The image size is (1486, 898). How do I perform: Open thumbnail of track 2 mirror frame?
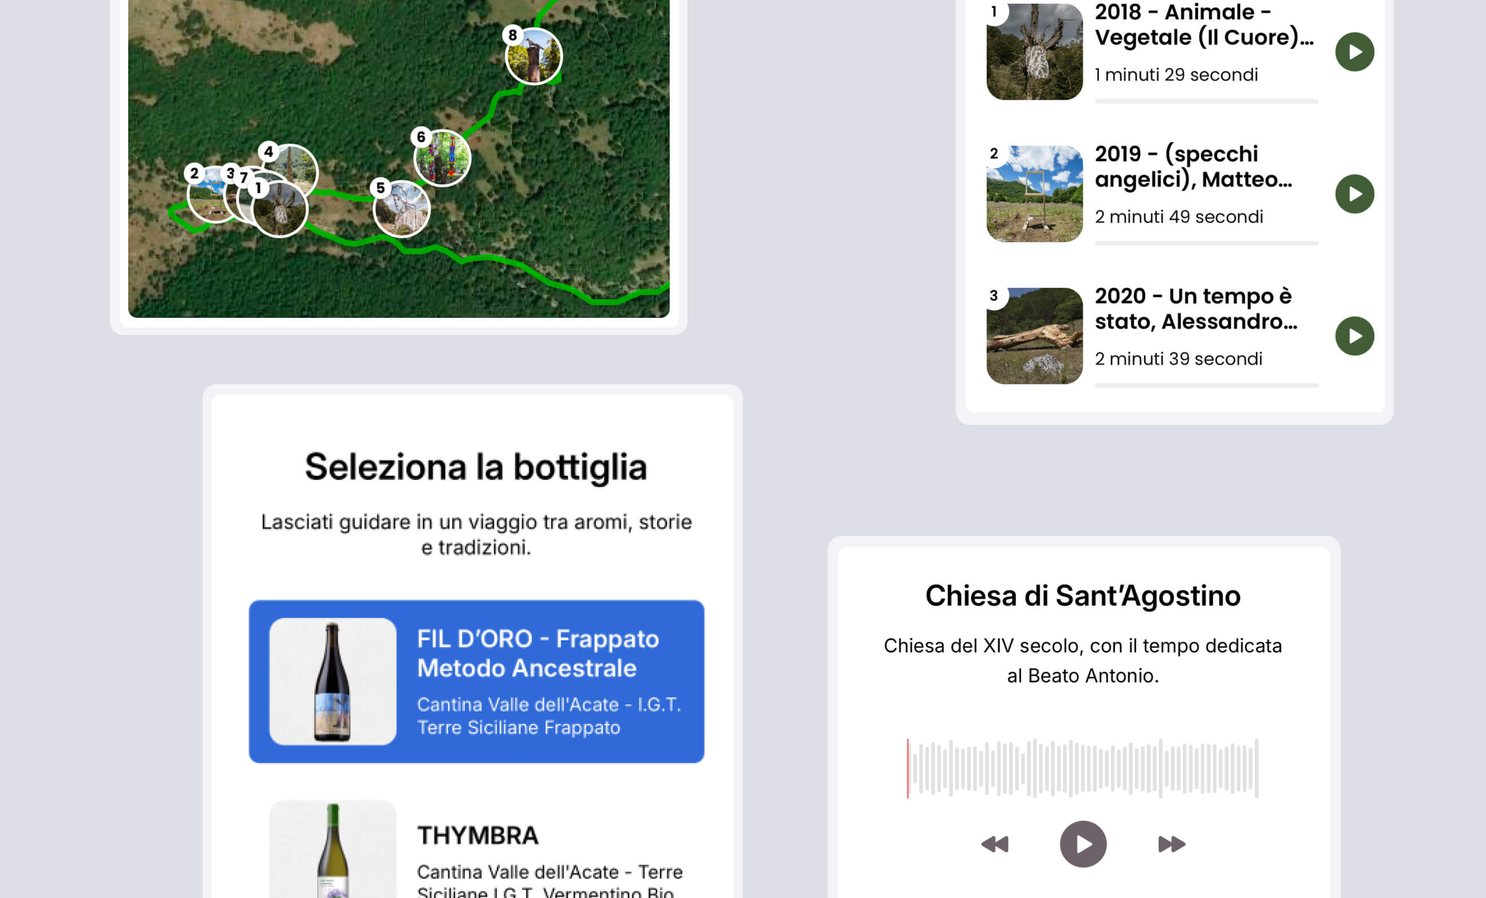tap(1034, 194)
